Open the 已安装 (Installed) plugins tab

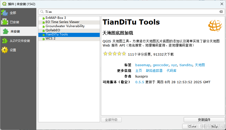pos(18,22)
